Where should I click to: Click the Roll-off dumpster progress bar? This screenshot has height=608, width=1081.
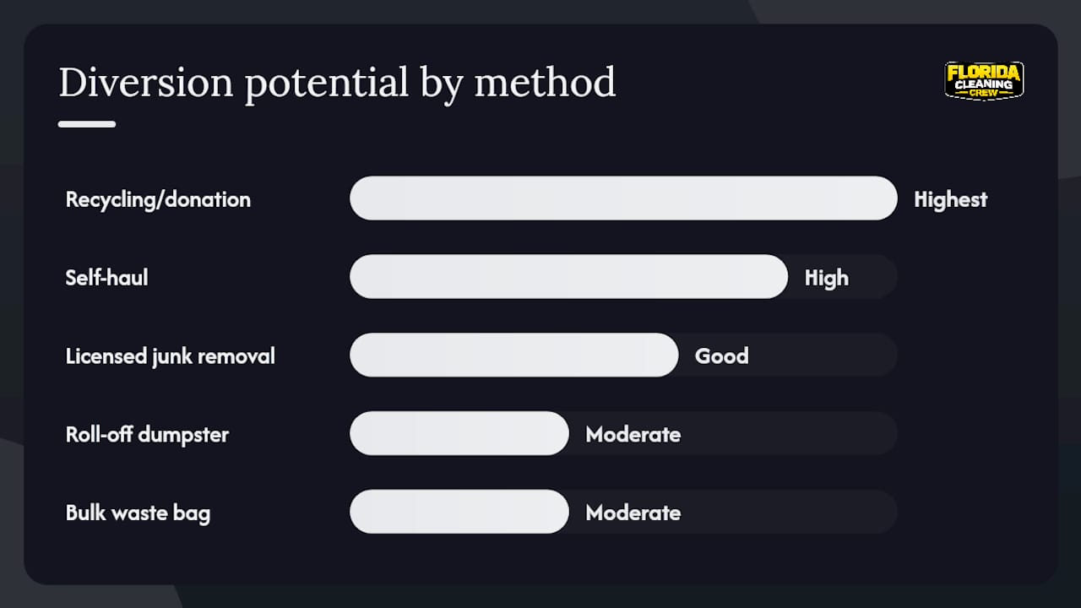pos(459,433)
